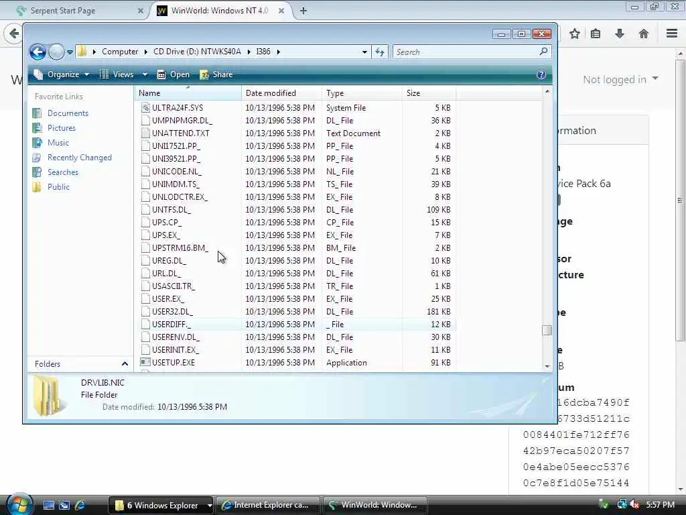Click the Explorer back arrow button
The height and width of the screenshot is (515, 686).
click(x=38, y=52)
